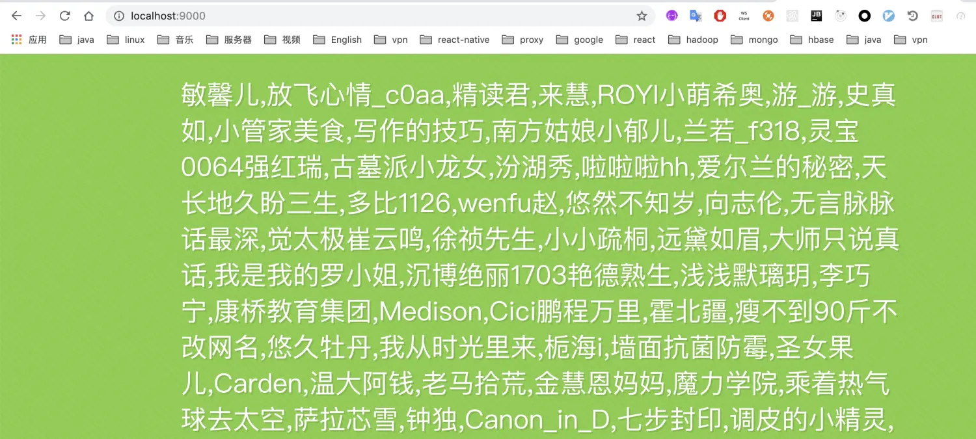Open the orange circular extension icon

pyautogui.click(x=768, y=16)
